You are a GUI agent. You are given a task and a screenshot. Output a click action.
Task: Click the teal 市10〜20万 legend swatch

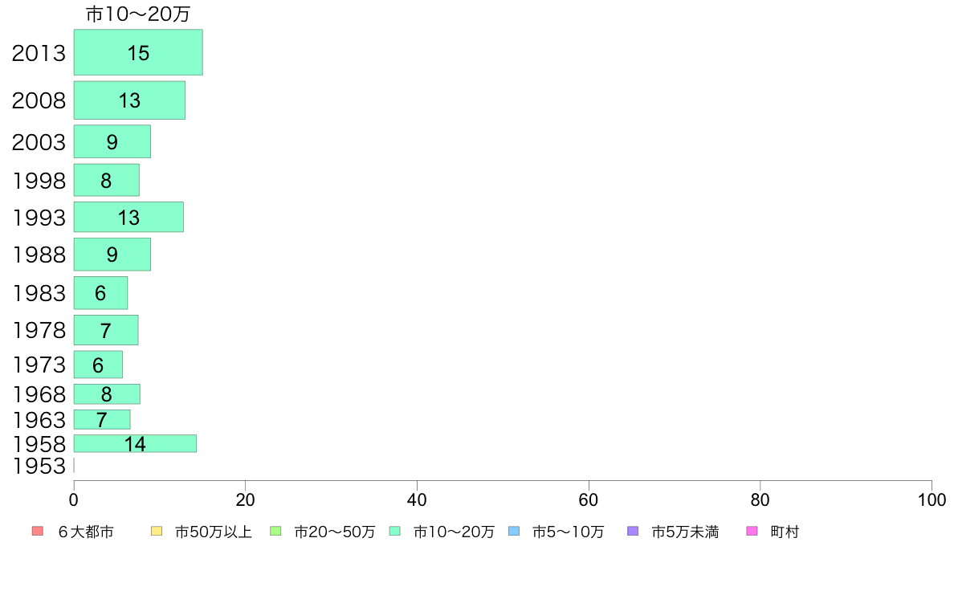pos(395,532)
